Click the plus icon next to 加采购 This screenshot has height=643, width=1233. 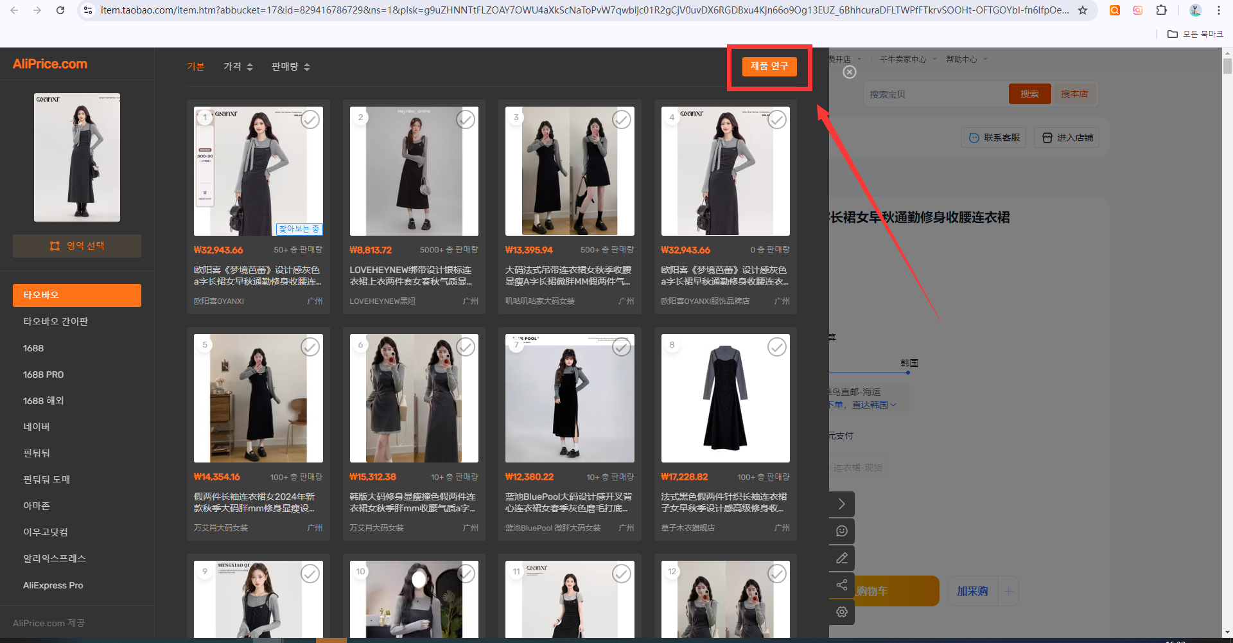coord(1008,591)
